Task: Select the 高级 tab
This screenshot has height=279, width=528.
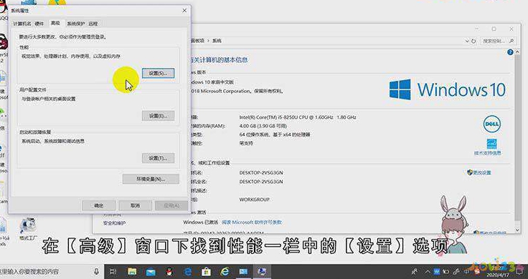Action: pyautogui.click(x=55, y=23)
